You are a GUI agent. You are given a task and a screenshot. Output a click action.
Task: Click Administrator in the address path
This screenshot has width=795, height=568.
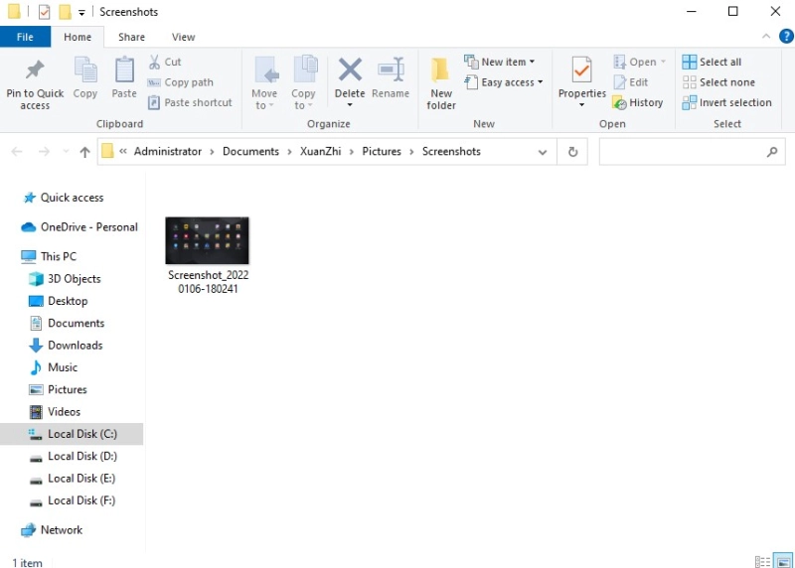coord(168,152)
